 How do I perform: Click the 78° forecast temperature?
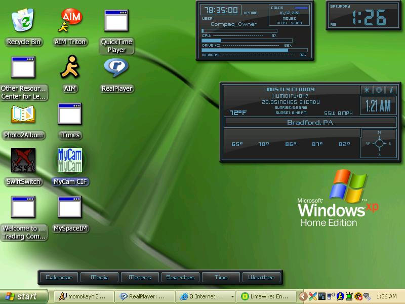[x=264, y=144]
